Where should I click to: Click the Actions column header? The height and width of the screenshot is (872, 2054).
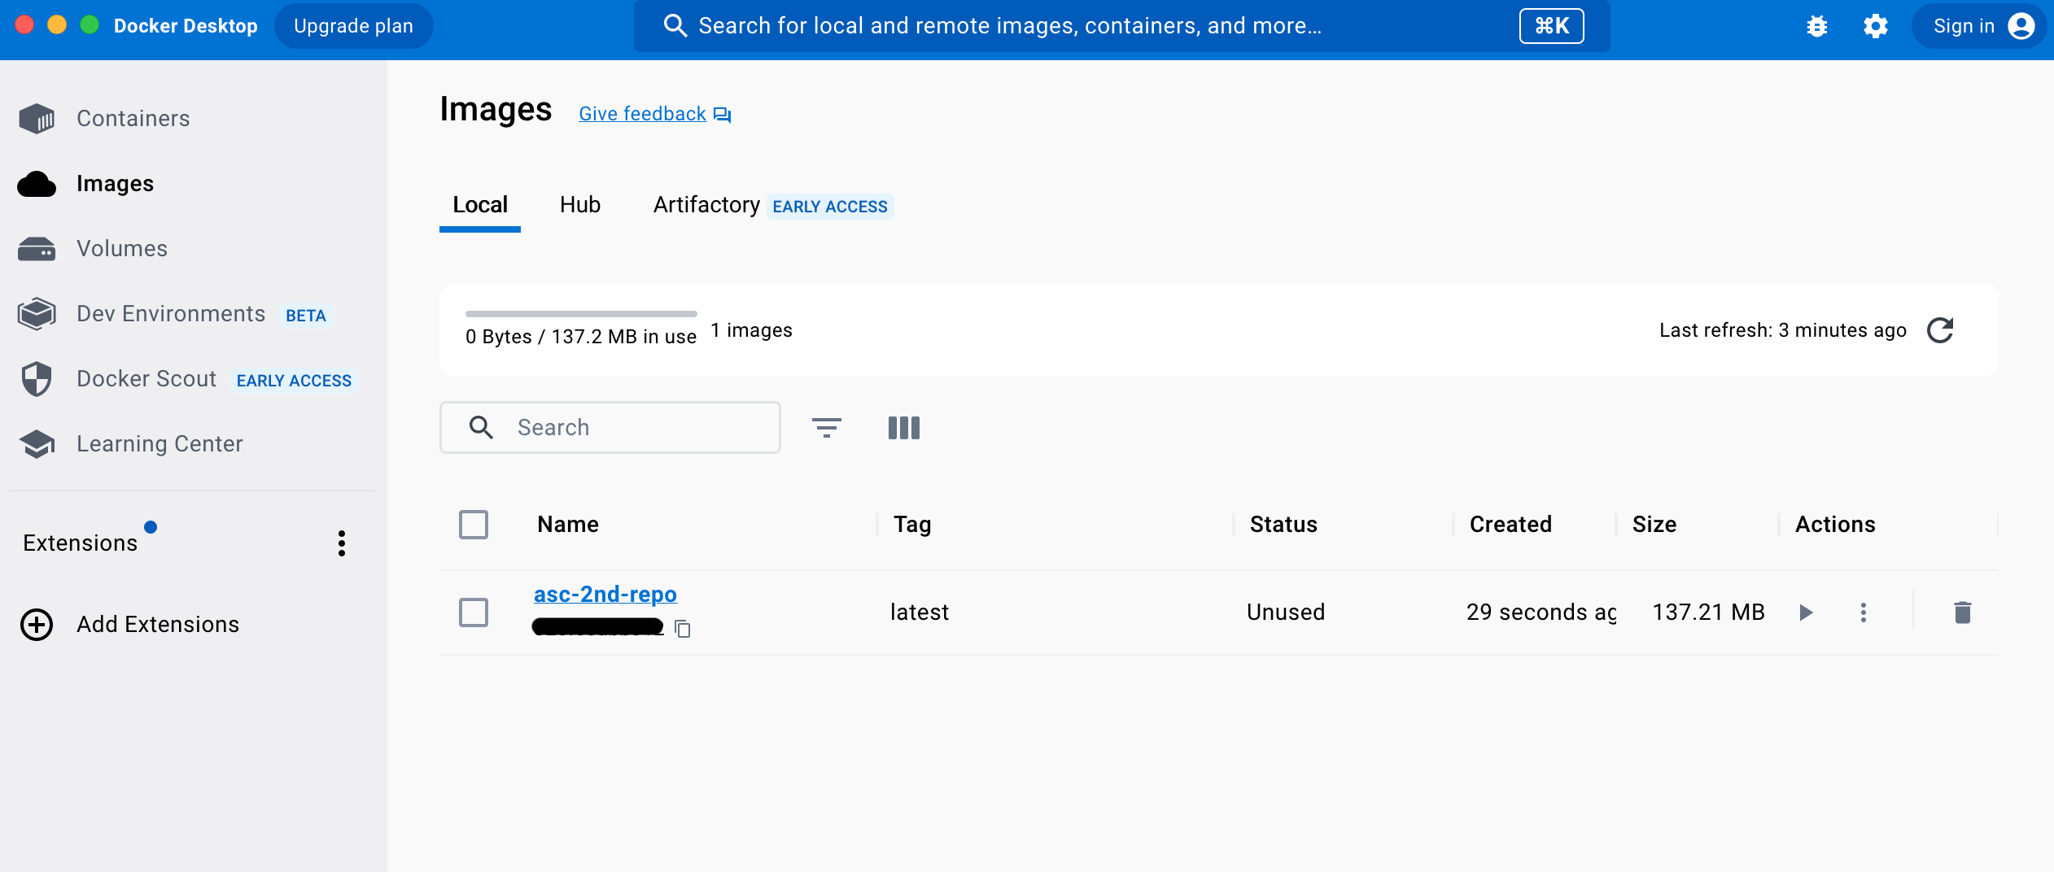[x=1835, y=525]
